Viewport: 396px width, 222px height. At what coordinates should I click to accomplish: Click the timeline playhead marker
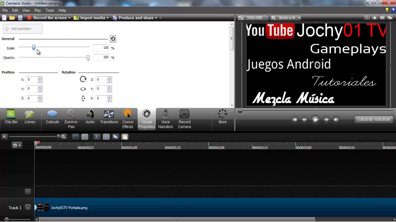(x=37, y=143)
